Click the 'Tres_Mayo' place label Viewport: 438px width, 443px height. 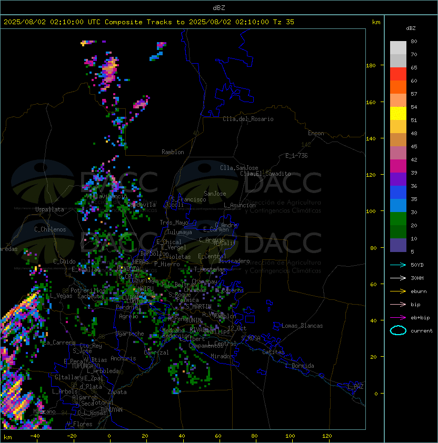(x=174, y=223)
